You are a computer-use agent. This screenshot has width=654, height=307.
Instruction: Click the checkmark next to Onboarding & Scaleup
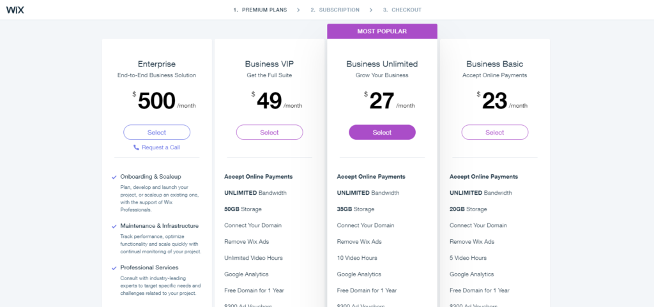(x=114, y=177)
